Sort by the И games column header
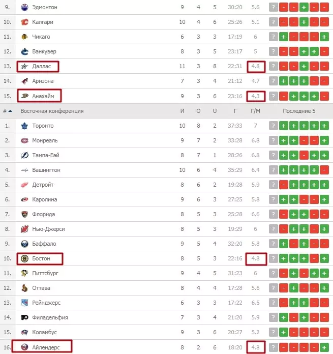The width and height of the screenshot is (333, 354). click(x=183, y=111)
